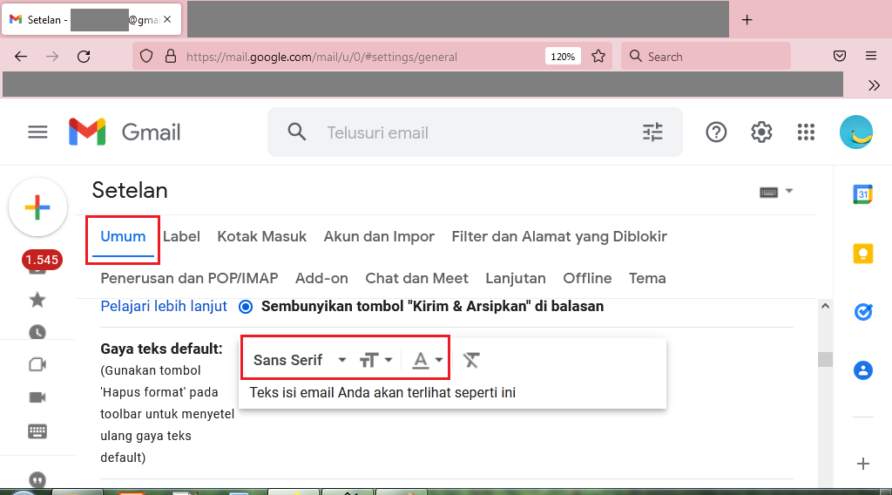The image size is (892, 495).
Task: Open Snoozed clock icon in sidebar
Action: [37, 332]
